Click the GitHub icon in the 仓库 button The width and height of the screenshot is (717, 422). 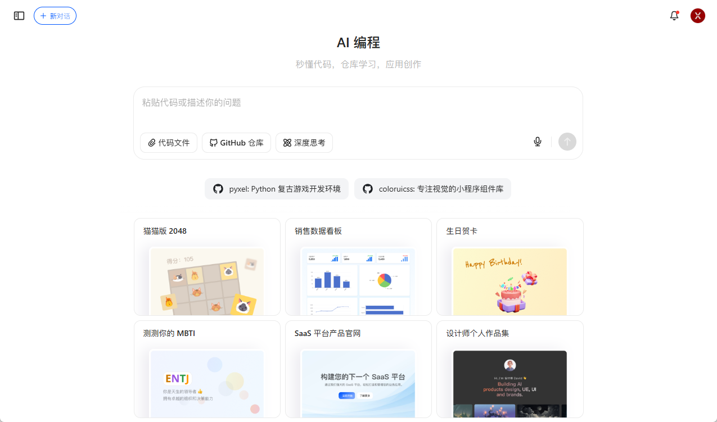click(213, 143)
